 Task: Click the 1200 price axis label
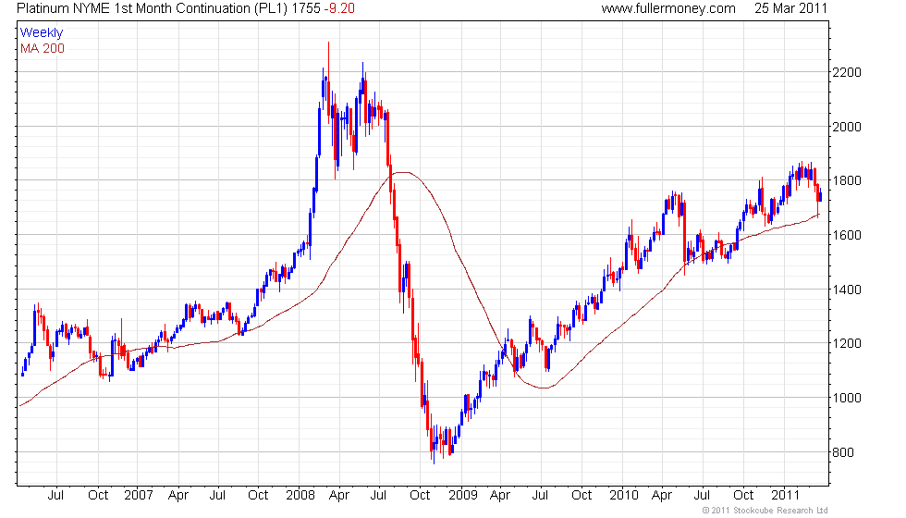click(847, 343)
